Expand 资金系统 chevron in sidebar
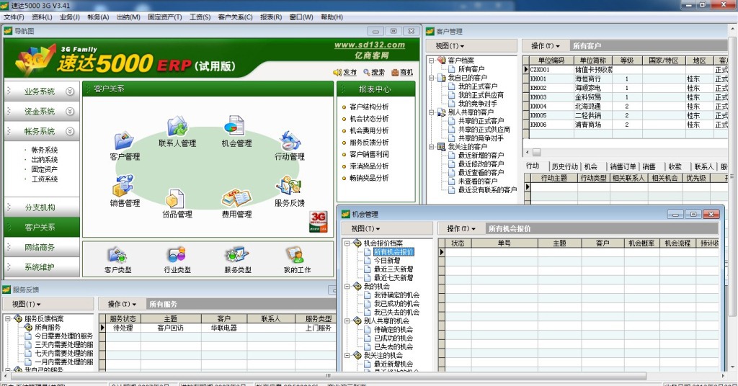 (70, 112)
